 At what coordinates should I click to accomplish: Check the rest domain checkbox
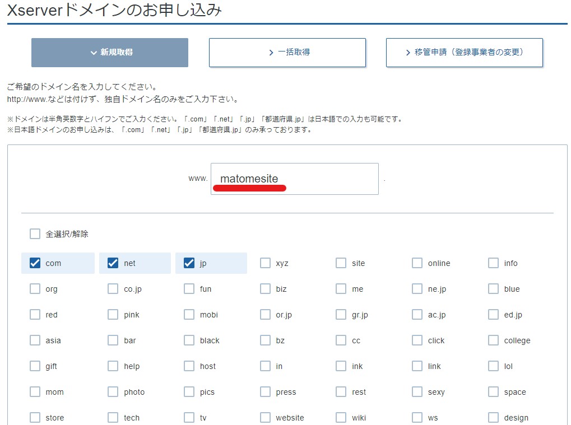(341, 392)
